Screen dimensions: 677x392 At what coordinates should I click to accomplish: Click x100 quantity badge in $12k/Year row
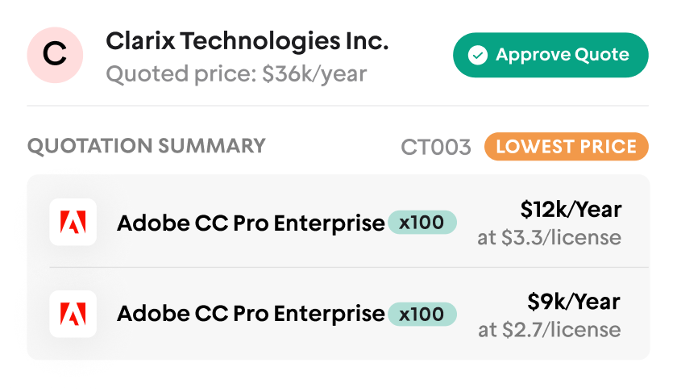click(422, 222)
